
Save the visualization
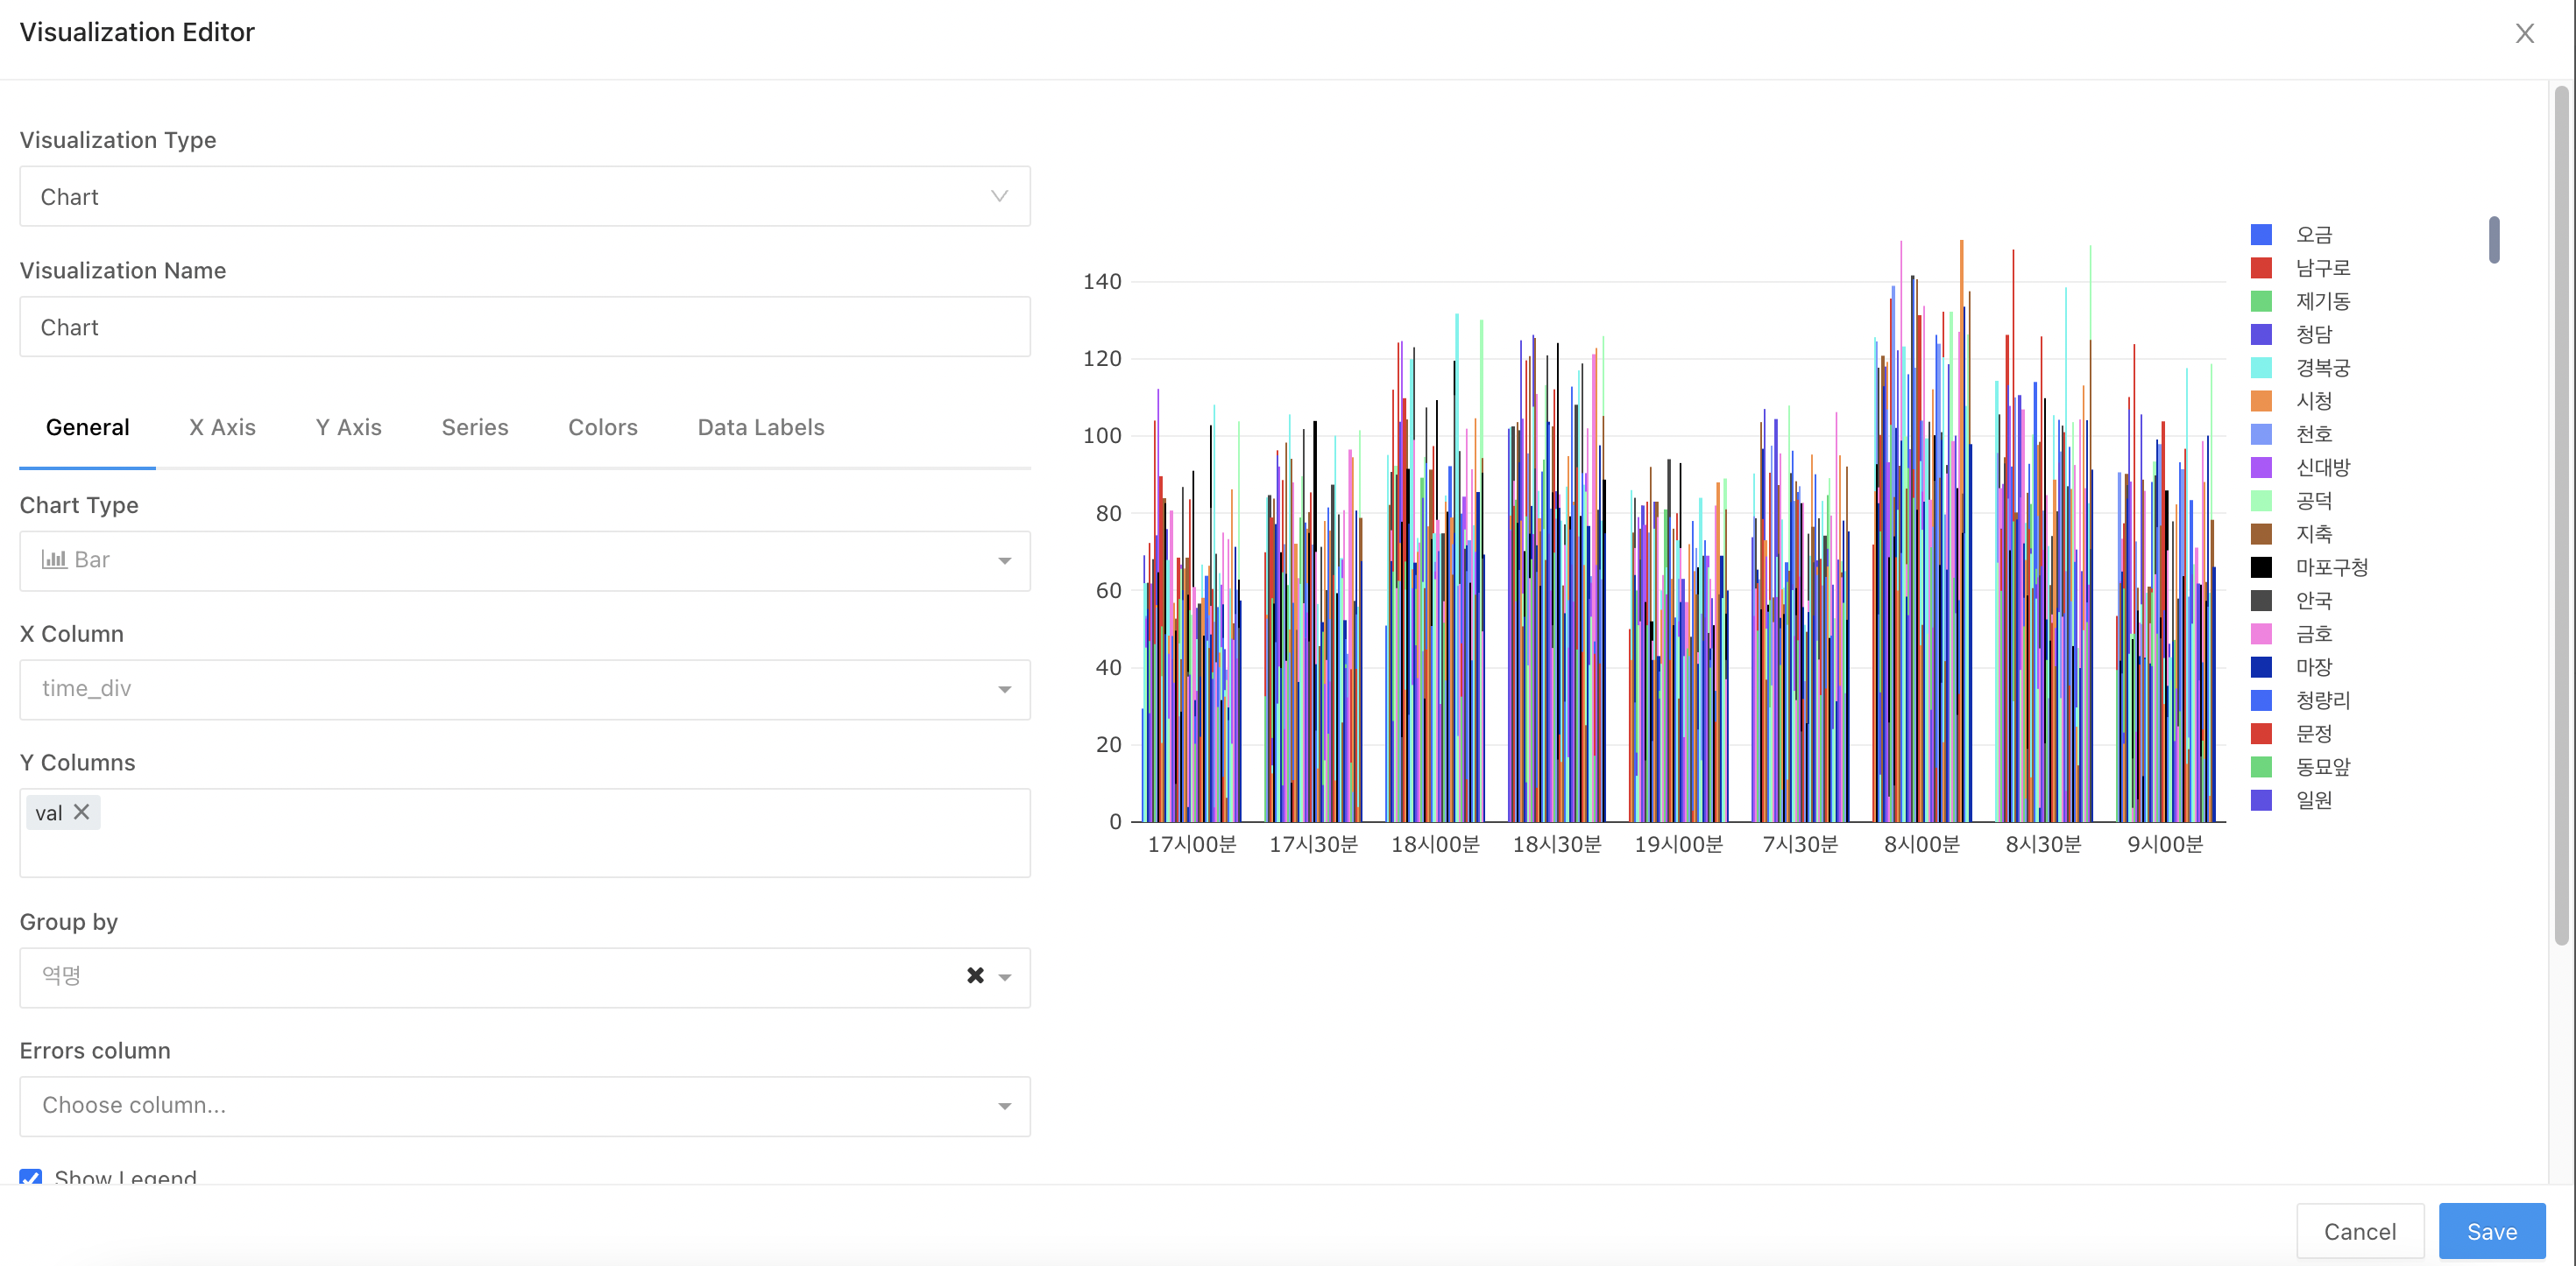2491,1231
